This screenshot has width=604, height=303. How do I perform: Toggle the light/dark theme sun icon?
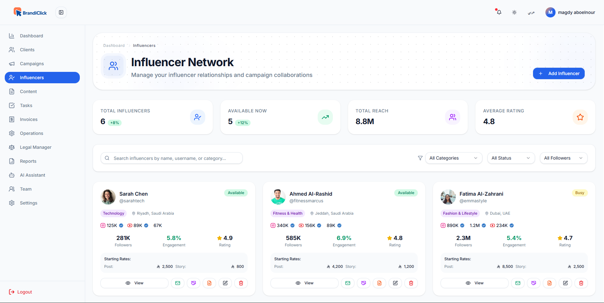[514, 12]
